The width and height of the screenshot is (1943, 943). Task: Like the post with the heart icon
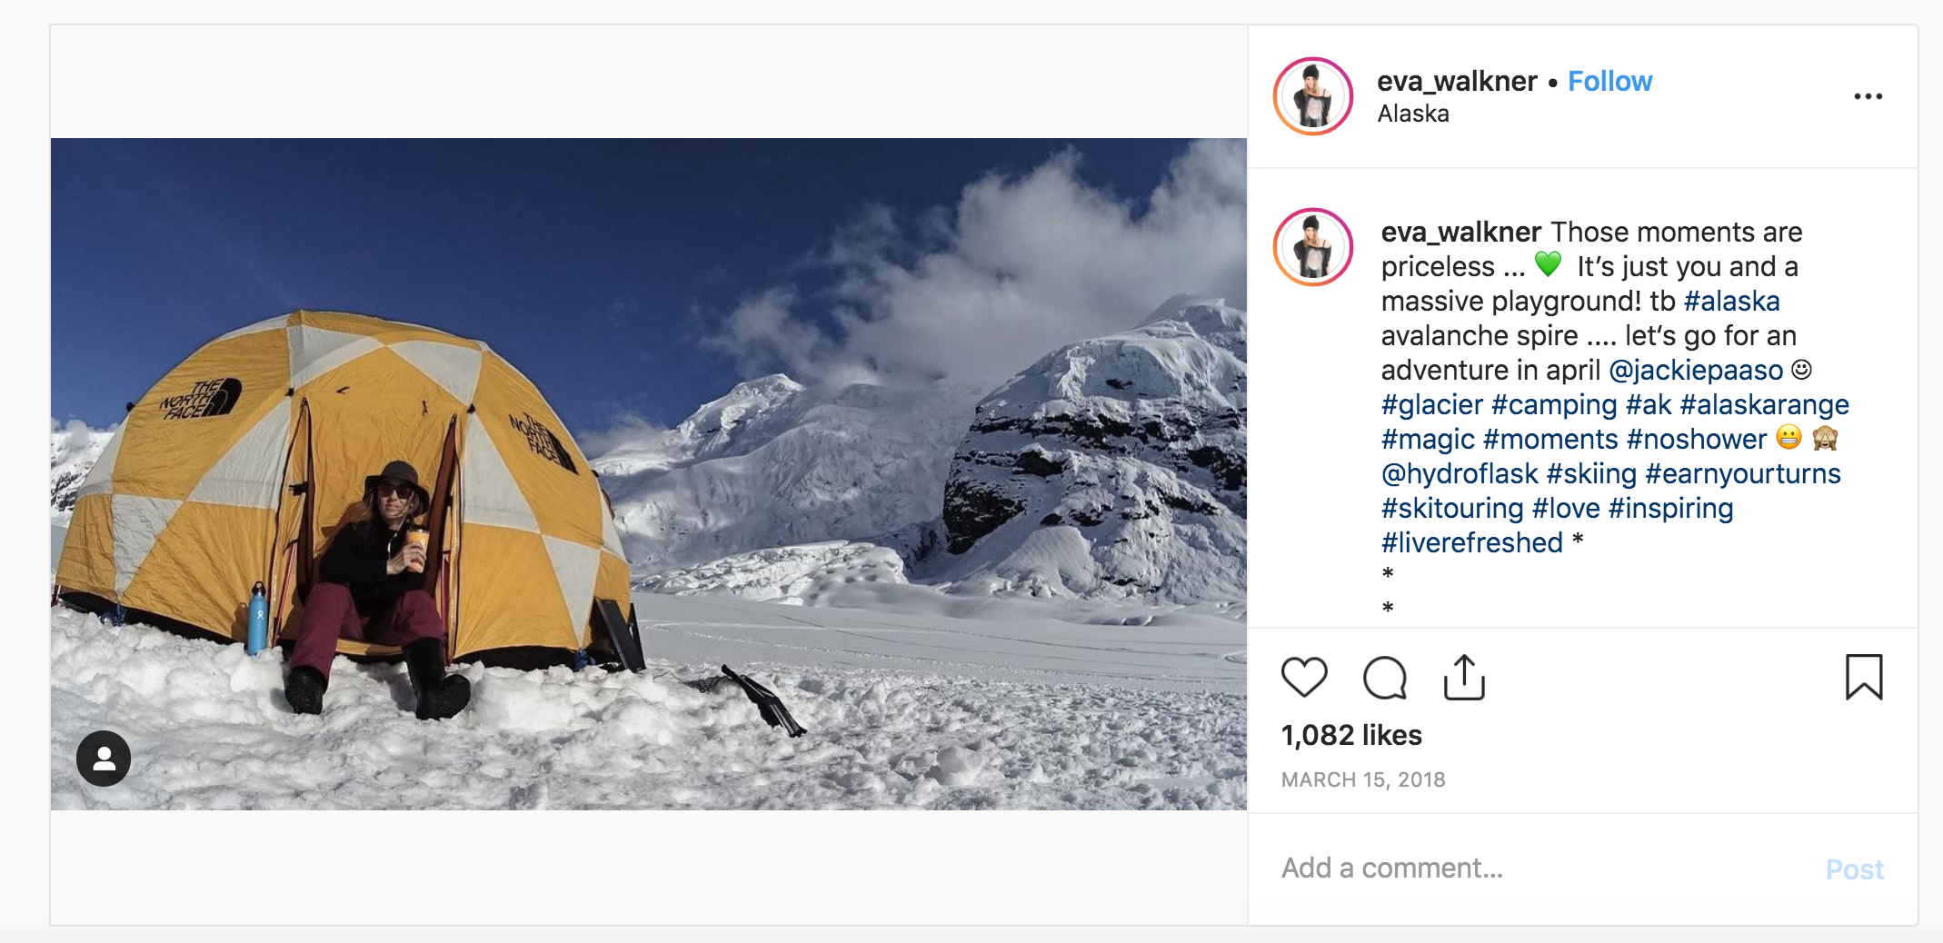point(1305,677)
